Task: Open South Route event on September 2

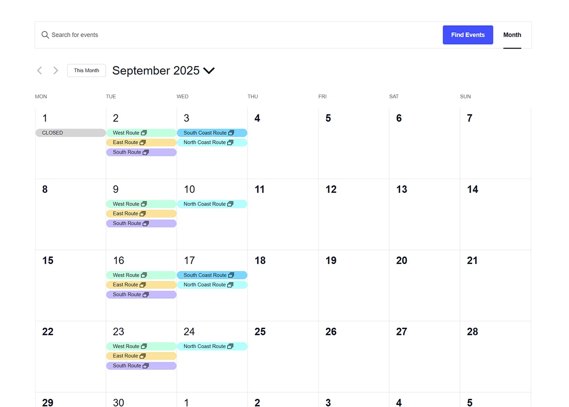Action: [x=141, y=152]
